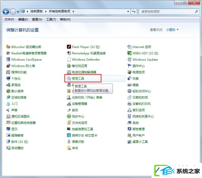Screen dimensions: 202x178
Task: Open the recent pages arrow beside Forward
Action: pos(18,12)
